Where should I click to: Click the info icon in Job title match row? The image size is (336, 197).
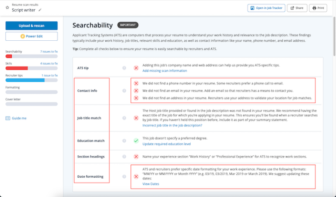pyautogui.click(x=124, y=118)
